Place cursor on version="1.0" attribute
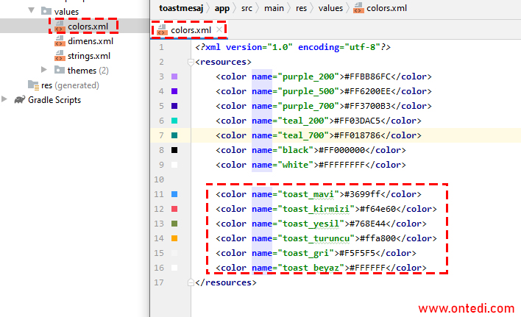The width and height of the screenshot is (521, 317). click(x=259, y=48)
